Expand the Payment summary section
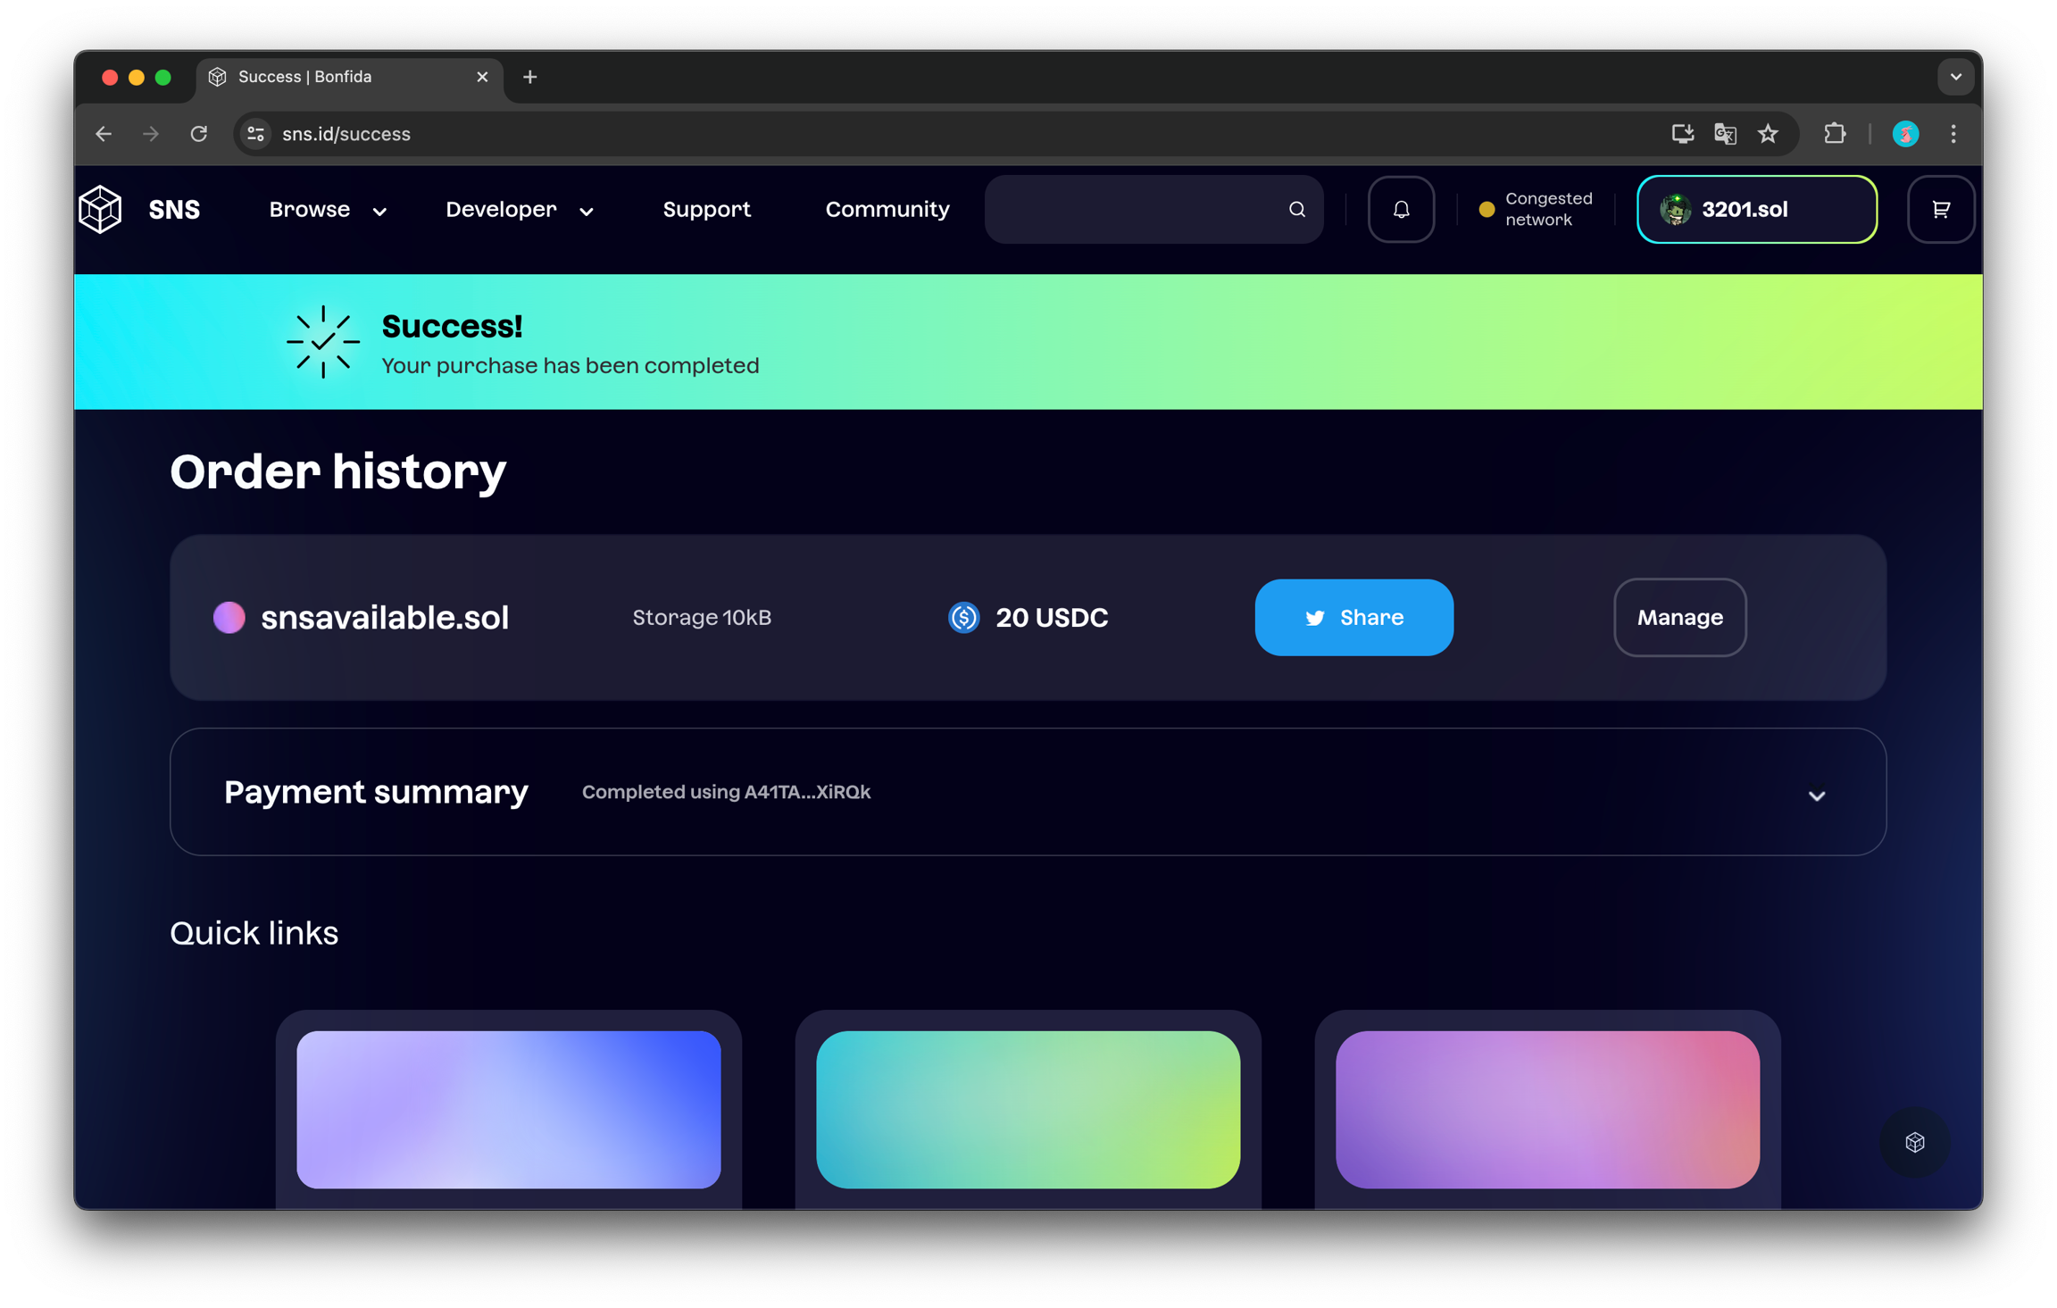The height and width of the screenshot is (1308, 2057). point(1816,795)
